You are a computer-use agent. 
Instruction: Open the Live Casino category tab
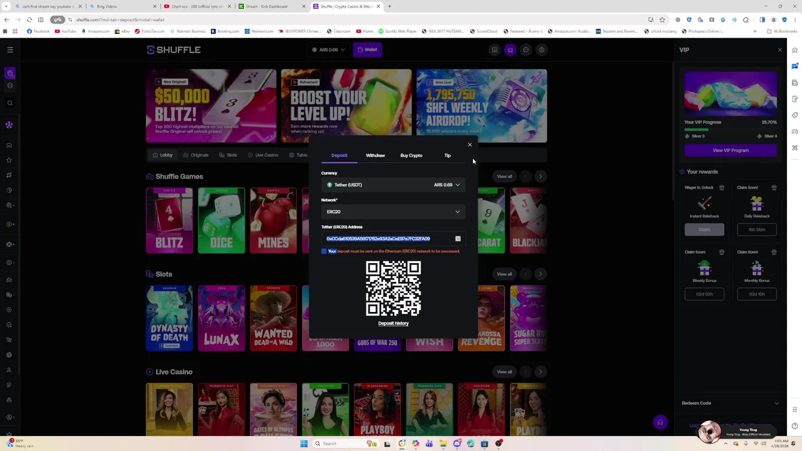click(263, 155)
